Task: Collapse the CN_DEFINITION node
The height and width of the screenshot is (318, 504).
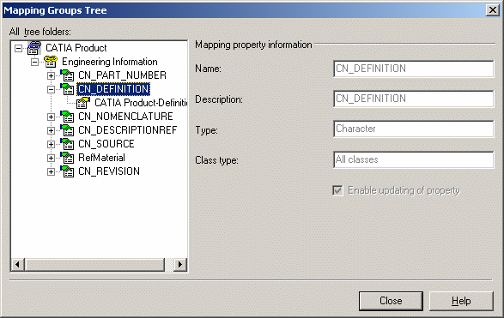Action: 51,89
